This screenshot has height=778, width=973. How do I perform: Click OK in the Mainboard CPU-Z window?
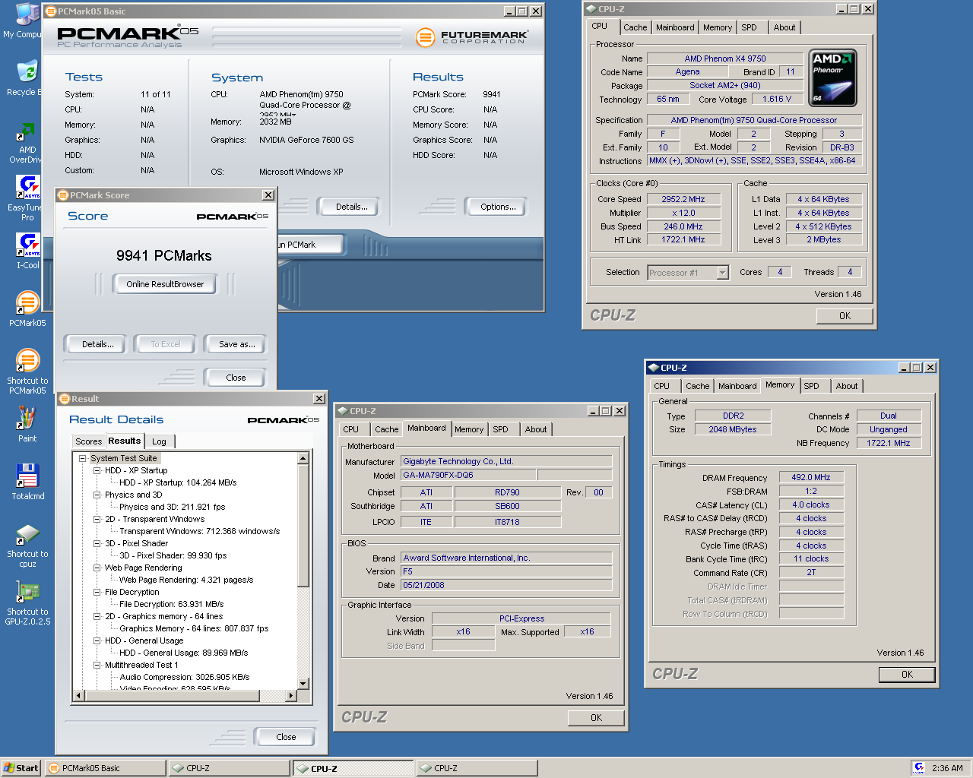point(596,718)
